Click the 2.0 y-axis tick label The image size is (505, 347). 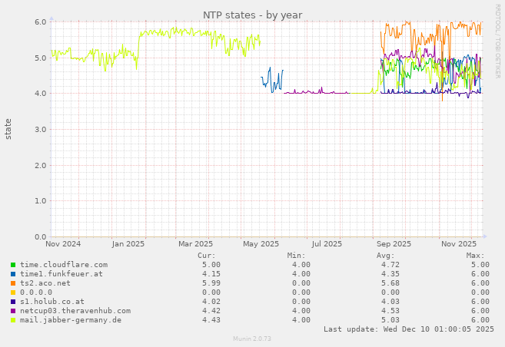[x=41, y=166]
